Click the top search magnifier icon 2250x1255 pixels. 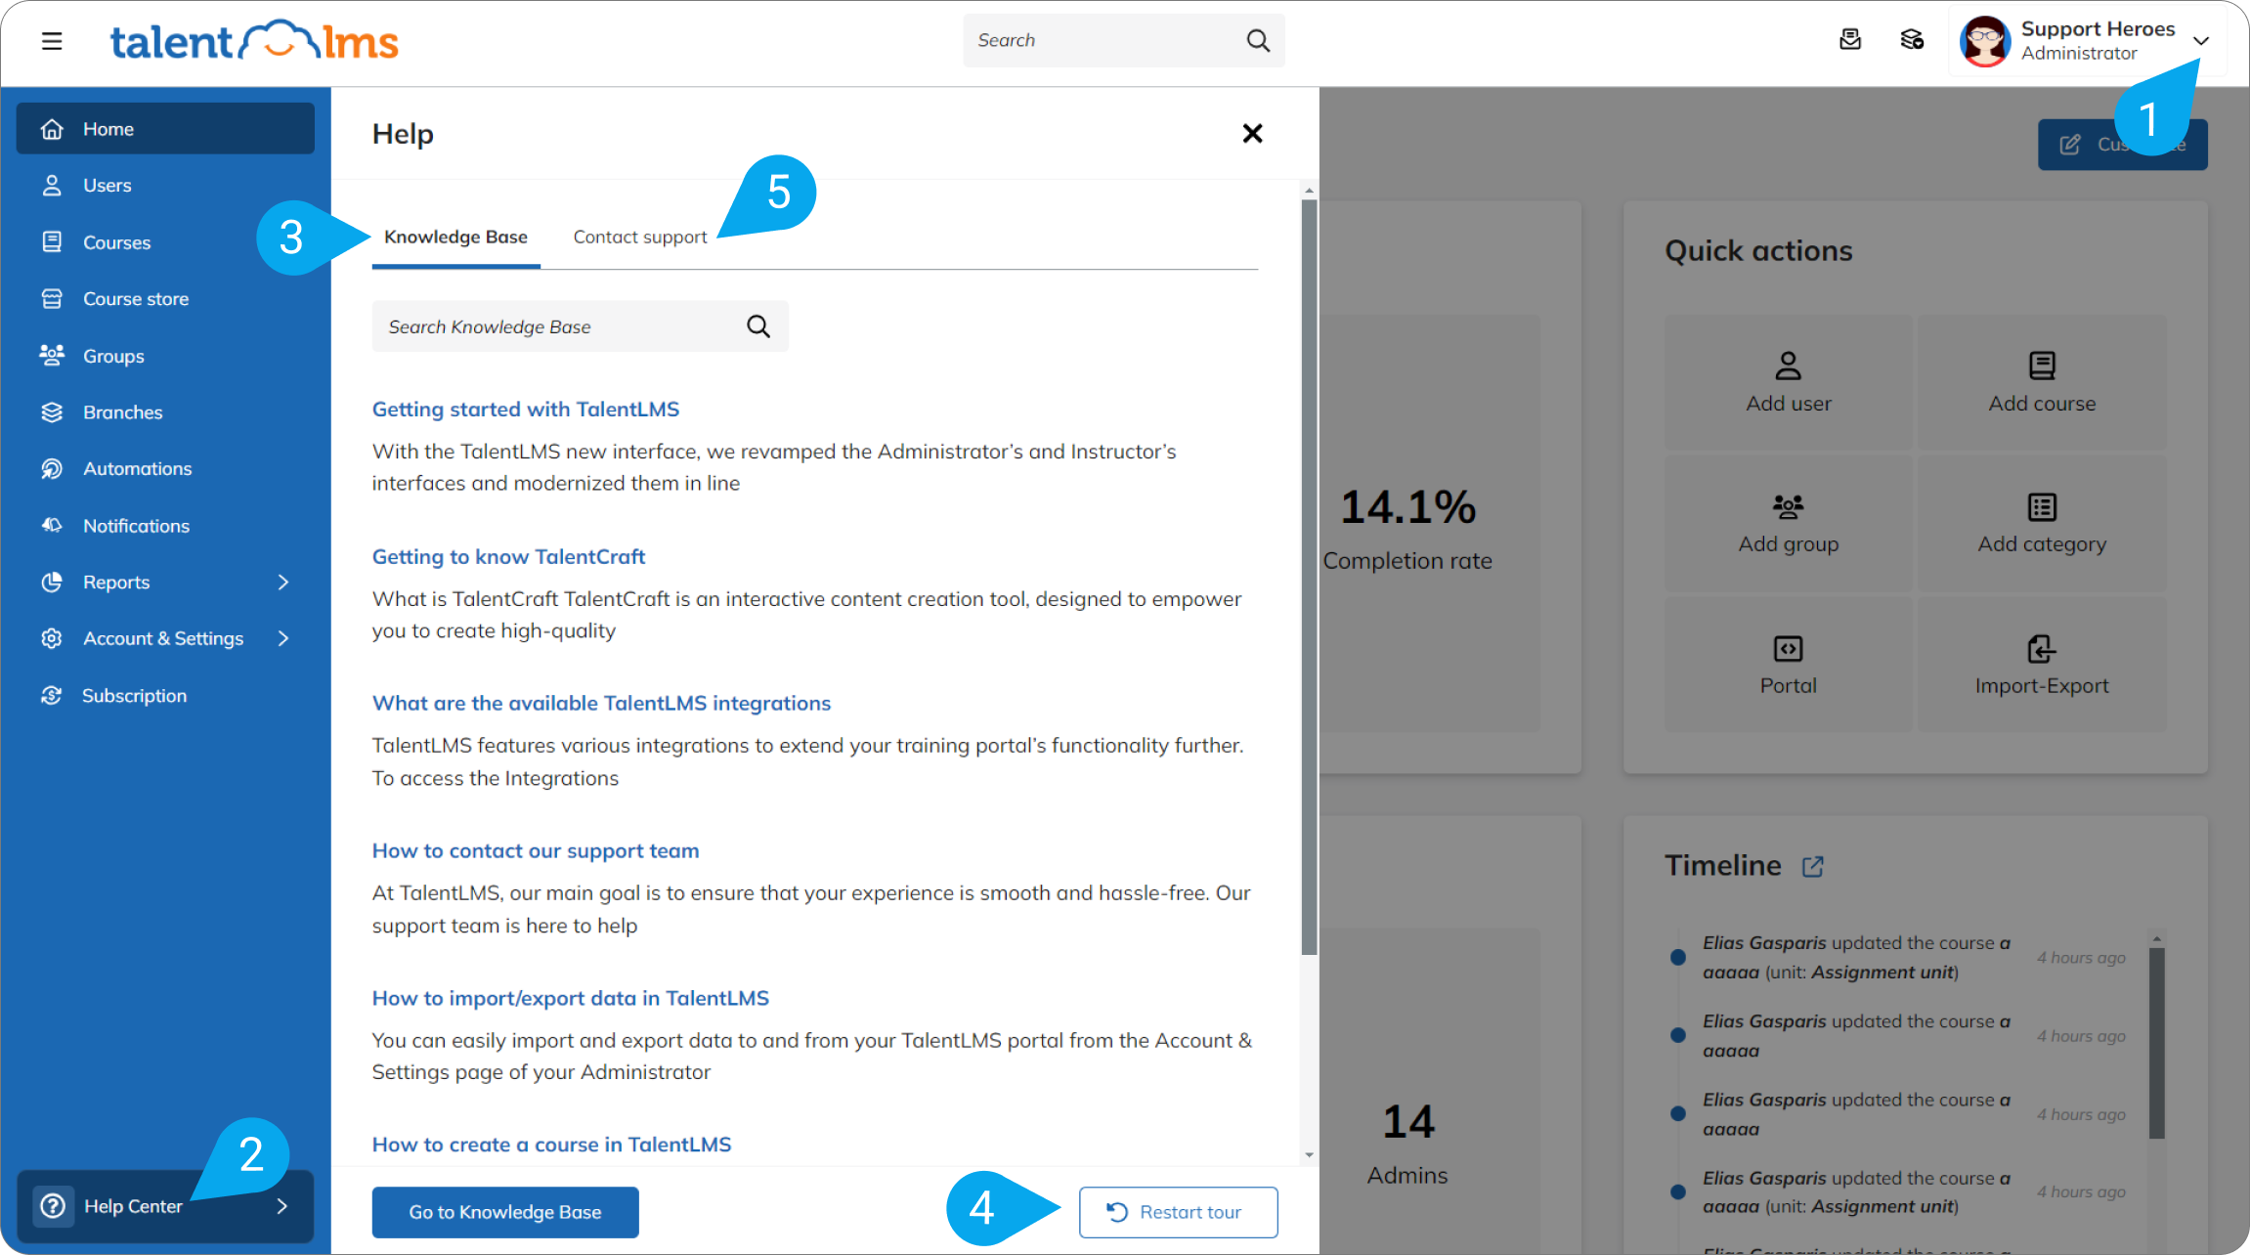click(x=1258, y=40)
